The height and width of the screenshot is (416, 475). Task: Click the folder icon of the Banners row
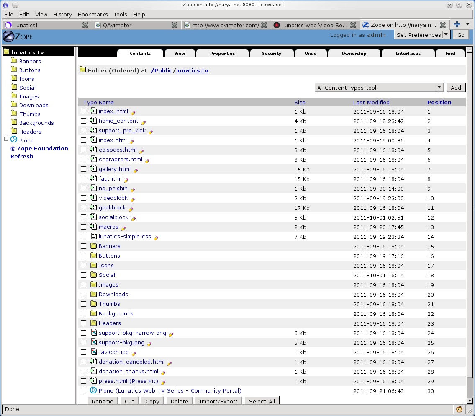point(94,246)
